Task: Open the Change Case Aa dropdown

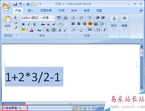Action: click(x=40, y=30)
